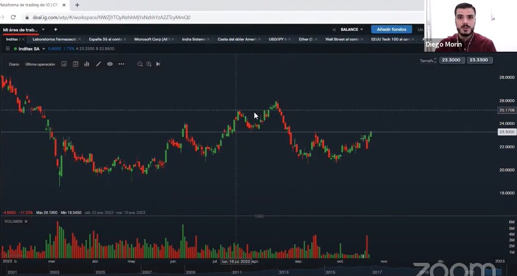The height and width of the screenshot is (276, 517).
Task: Reload the page in the browser
Action: [13, 17]
